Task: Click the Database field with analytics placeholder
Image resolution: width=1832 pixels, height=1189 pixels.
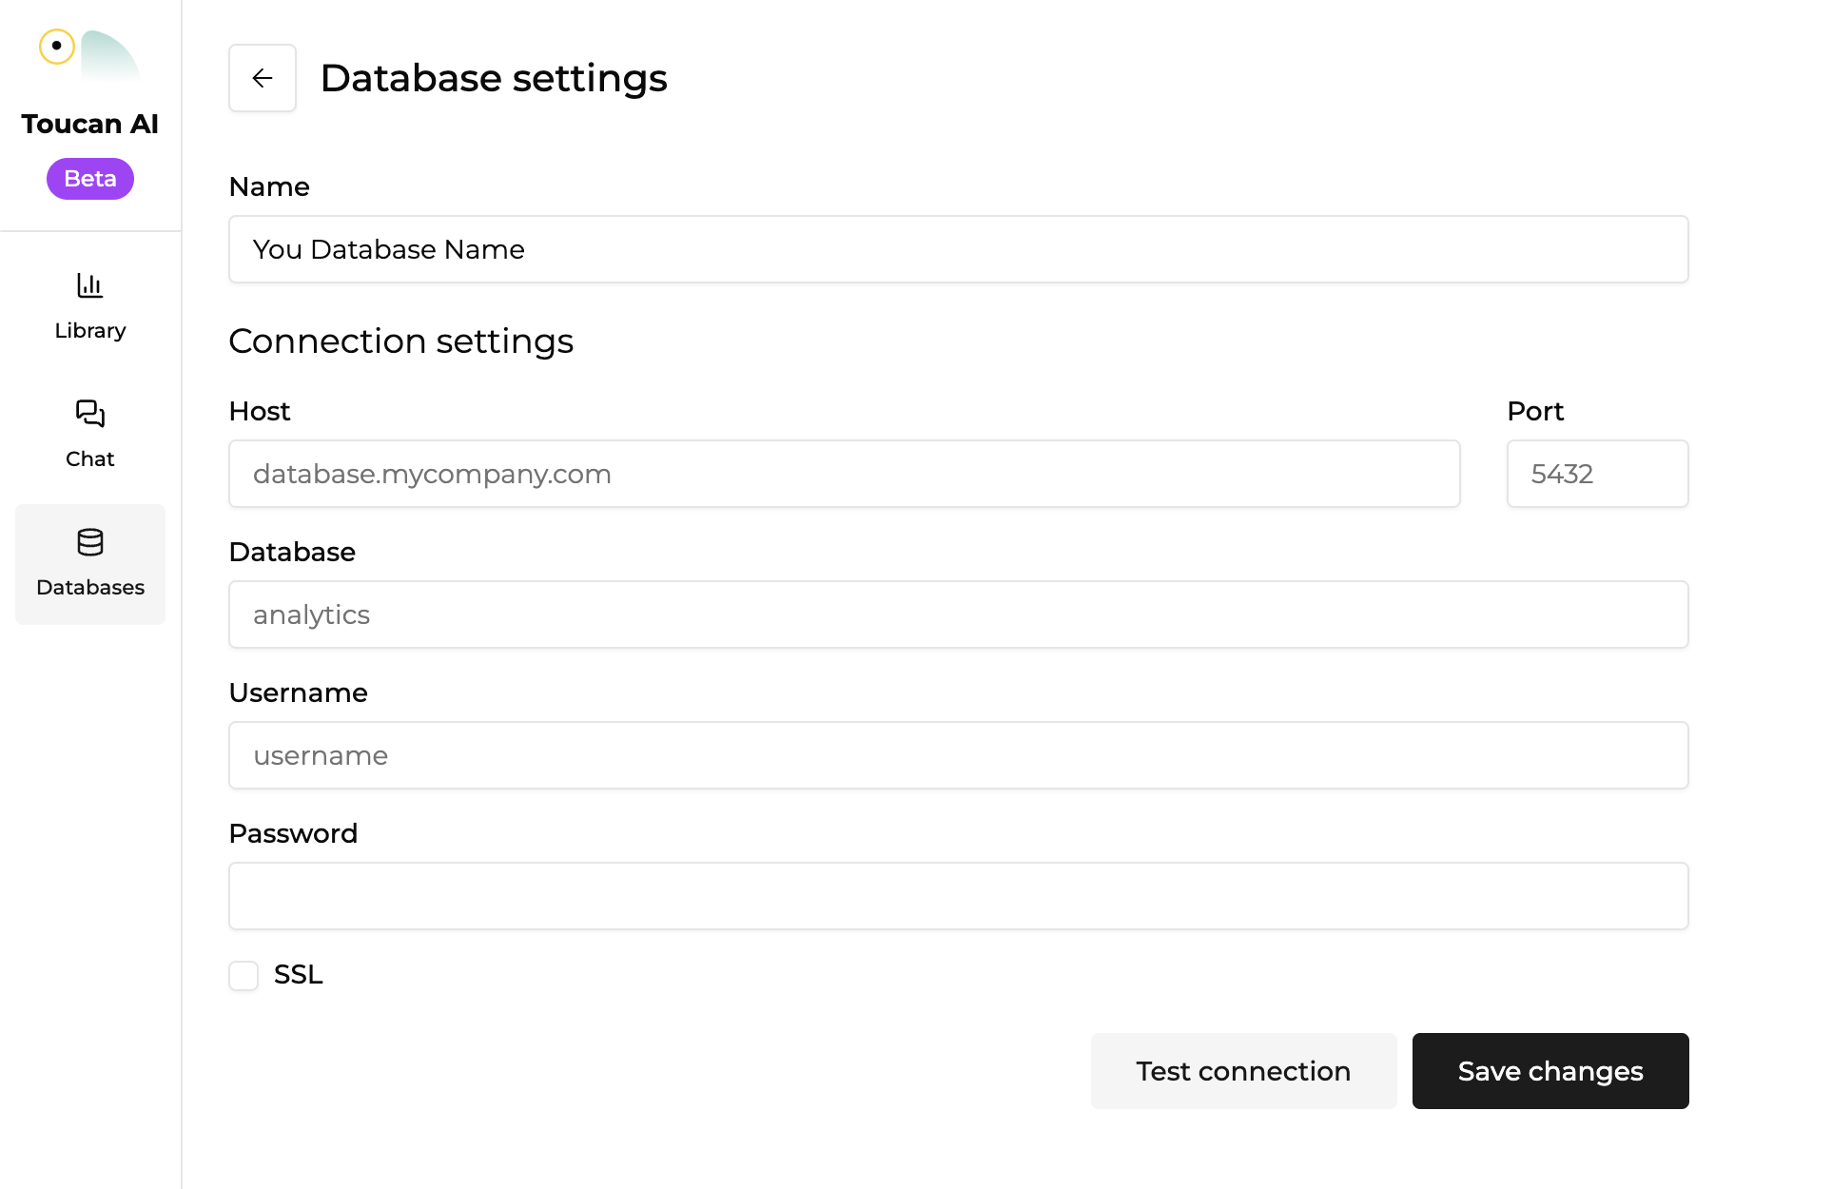Action: [x=958, y=614]
